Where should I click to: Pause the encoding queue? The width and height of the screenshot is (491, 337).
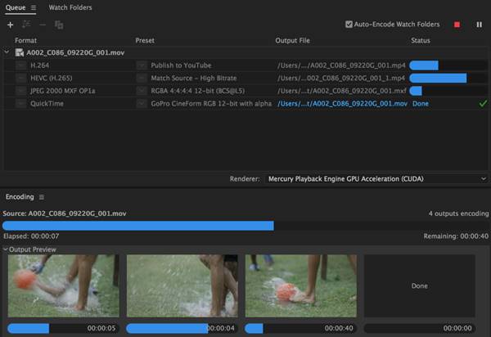coord(479,25)
